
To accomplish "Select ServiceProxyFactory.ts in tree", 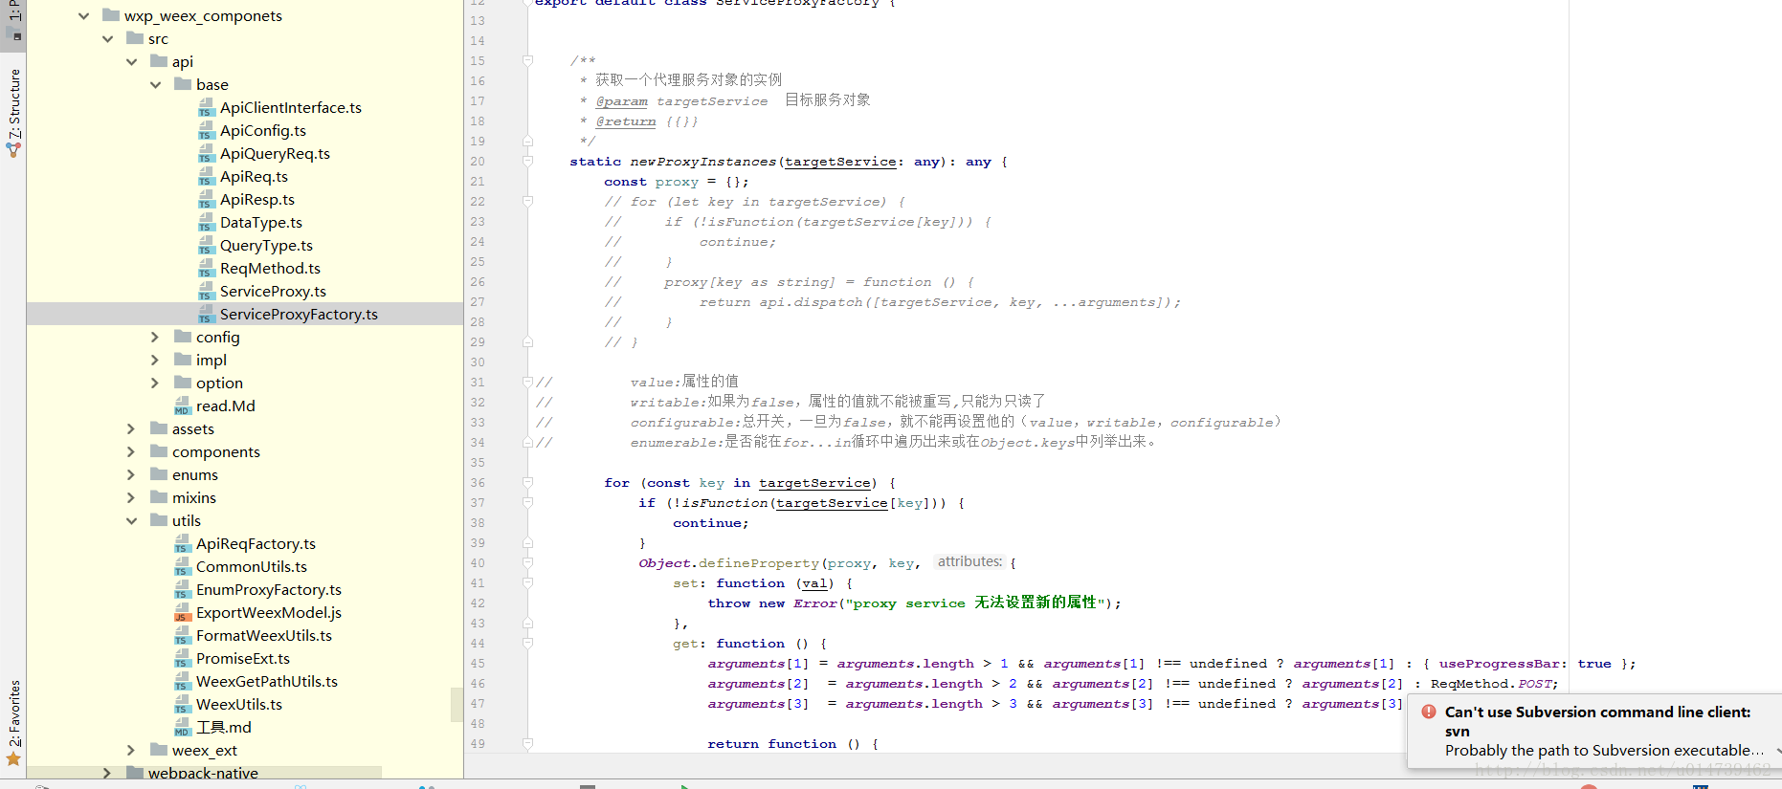I will tap(299, 315).
